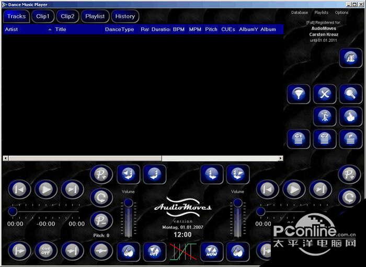Add to Clip1 with C1 list button
The image size is (366, 267).
[299, 139]
